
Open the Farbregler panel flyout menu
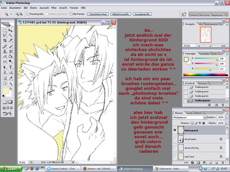[227, 54]
